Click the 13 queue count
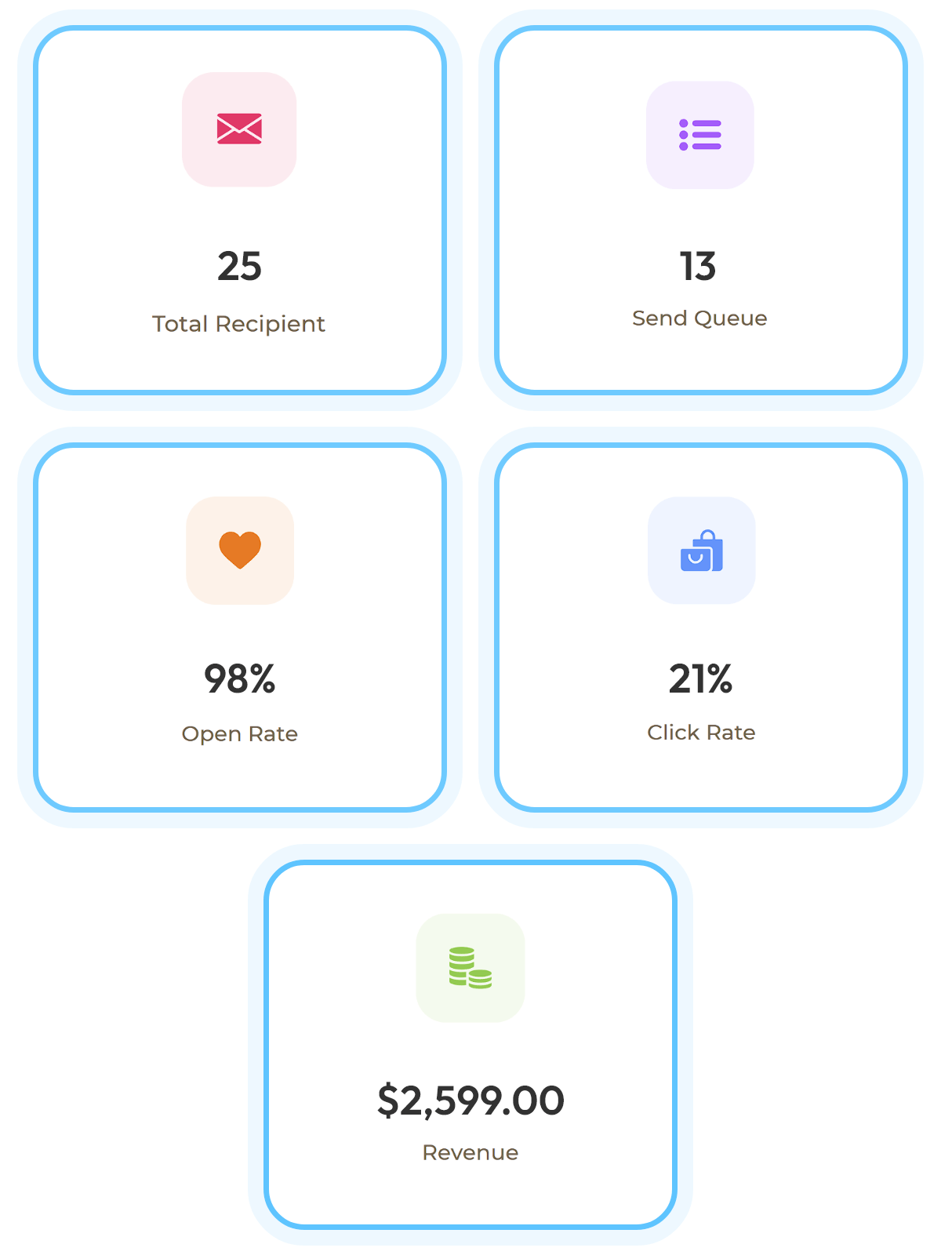 tap(698, 267)
